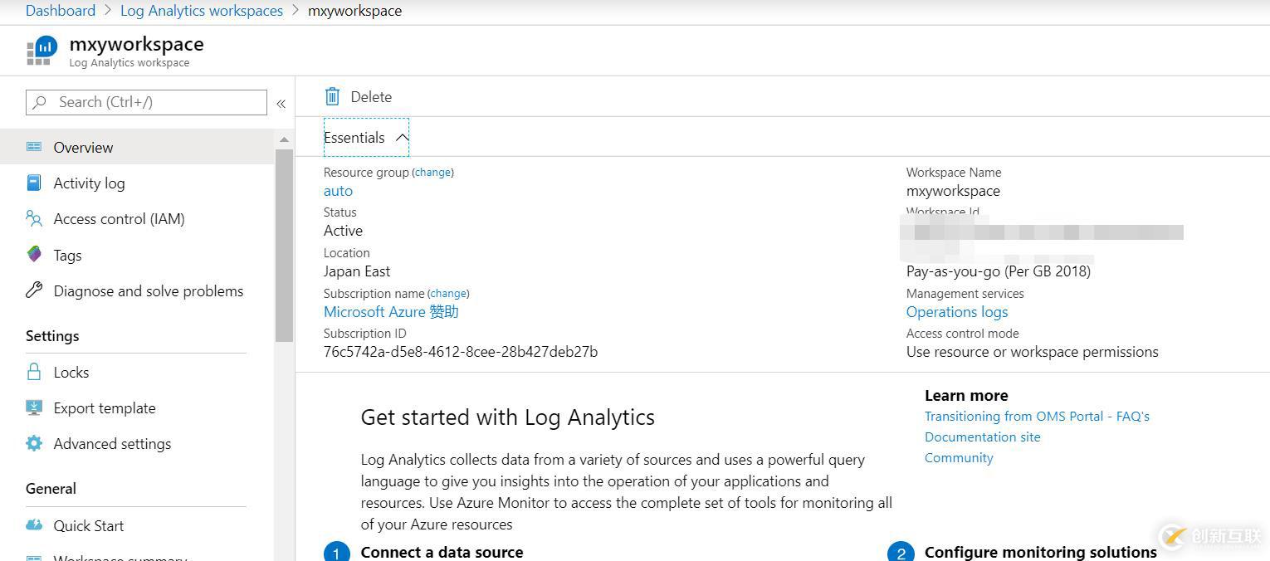Open the auto resource group

tap(338, 190)
